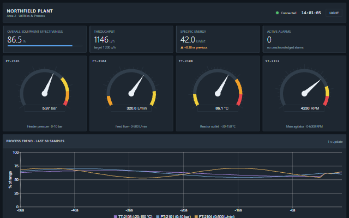The image size is (349, 218).
Task: Click the OEE value 86.5 %
Action: [16, 40]
